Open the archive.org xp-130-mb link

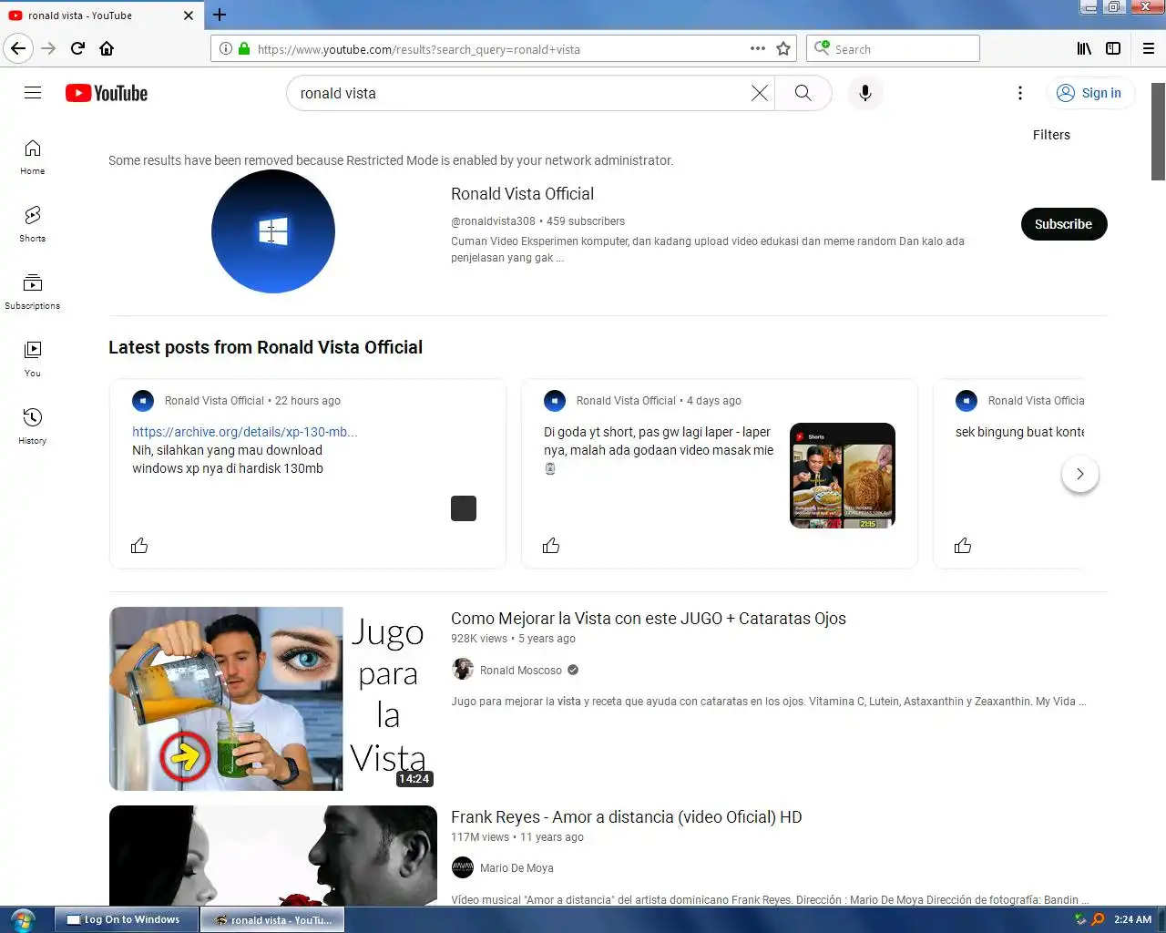pyautogui.click(x=244, y=432)
